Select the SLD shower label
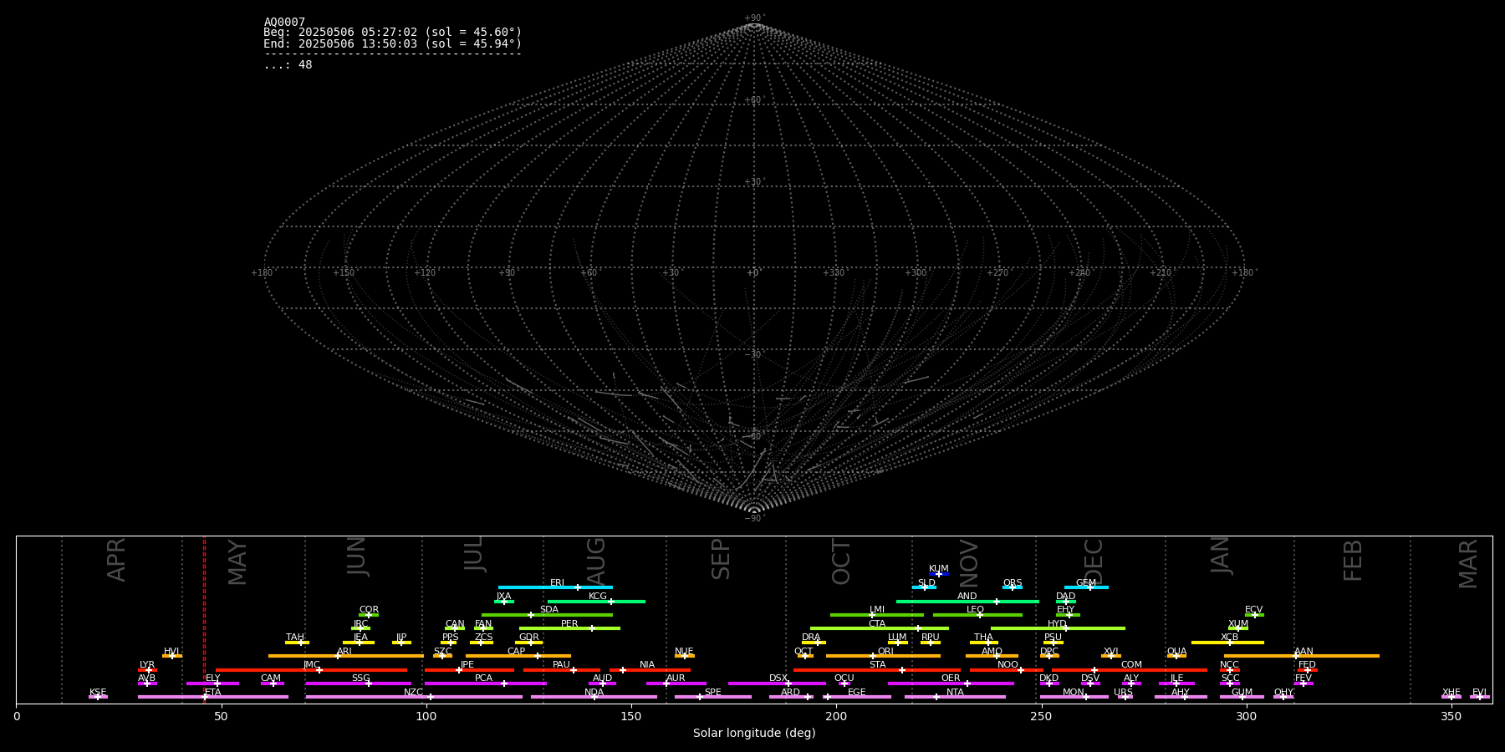 (926, 583)
